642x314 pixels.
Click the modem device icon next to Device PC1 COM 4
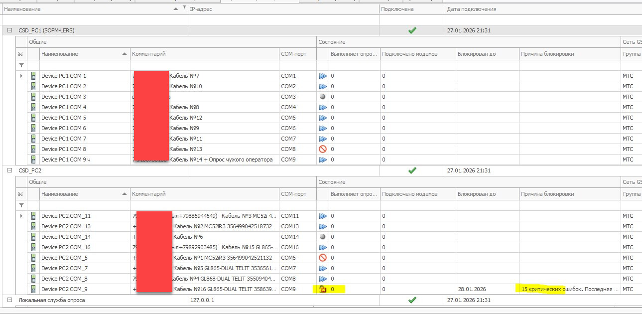point(33,107)
